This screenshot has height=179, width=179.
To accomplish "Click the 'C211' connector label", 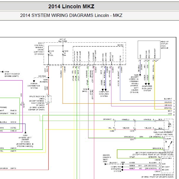I will point(132,140).
